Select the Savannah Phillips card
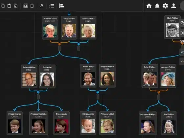This screenshot has width=184, height=138. [x=148, y=123]
